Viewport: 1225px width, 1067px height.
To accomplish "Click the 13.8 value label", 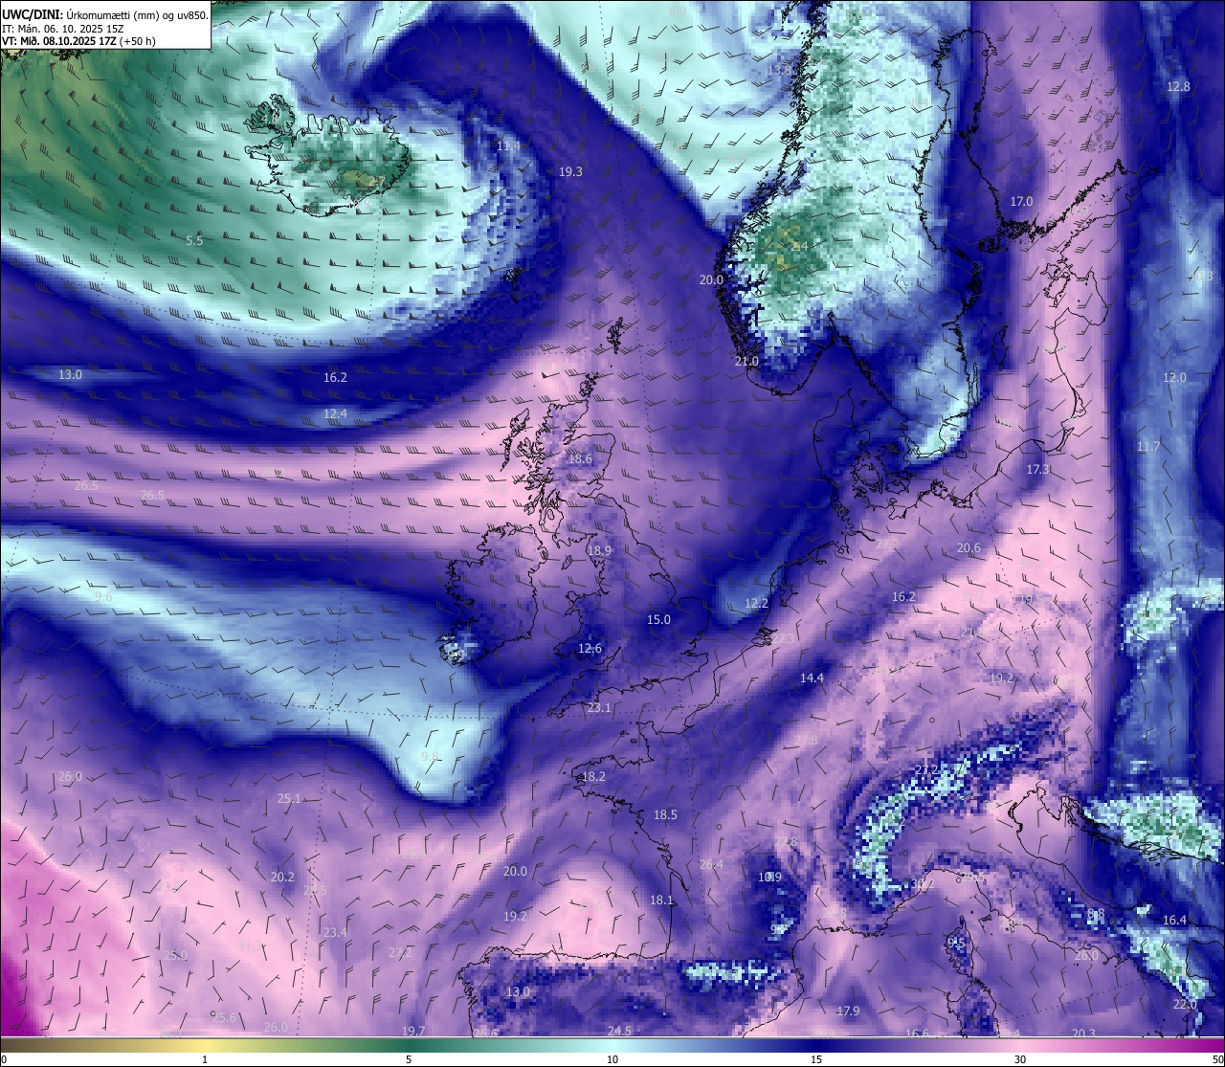I will (x=780, y=70).
